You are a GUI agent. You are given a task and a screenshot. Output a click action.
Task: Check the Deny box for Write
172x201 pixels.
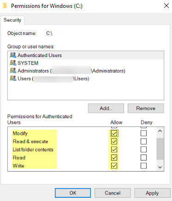[x=143, y=166]
